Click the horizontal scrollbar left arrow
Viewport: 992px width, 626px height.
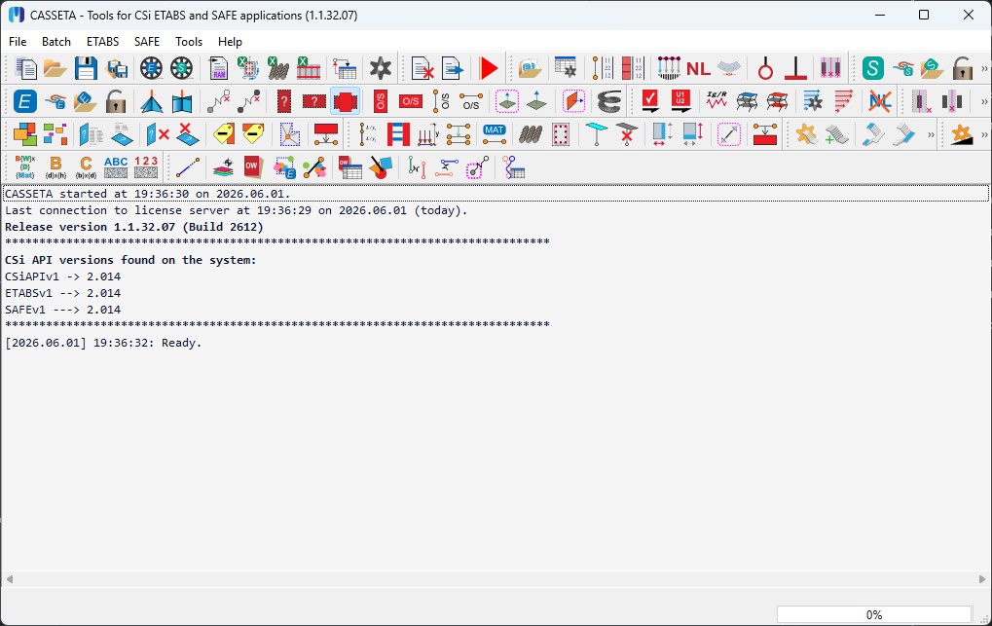pos(9,578)
